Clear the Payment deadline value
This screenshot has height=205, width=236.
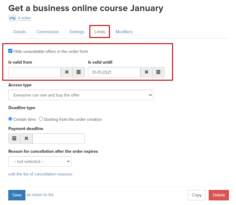(26, 138)
